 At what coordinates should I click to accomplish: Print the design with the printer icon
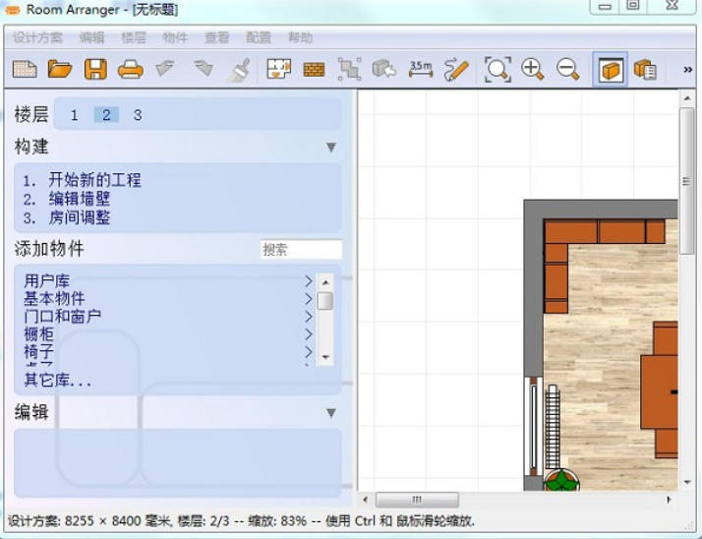pyautogui.click(x=131, y=70)
